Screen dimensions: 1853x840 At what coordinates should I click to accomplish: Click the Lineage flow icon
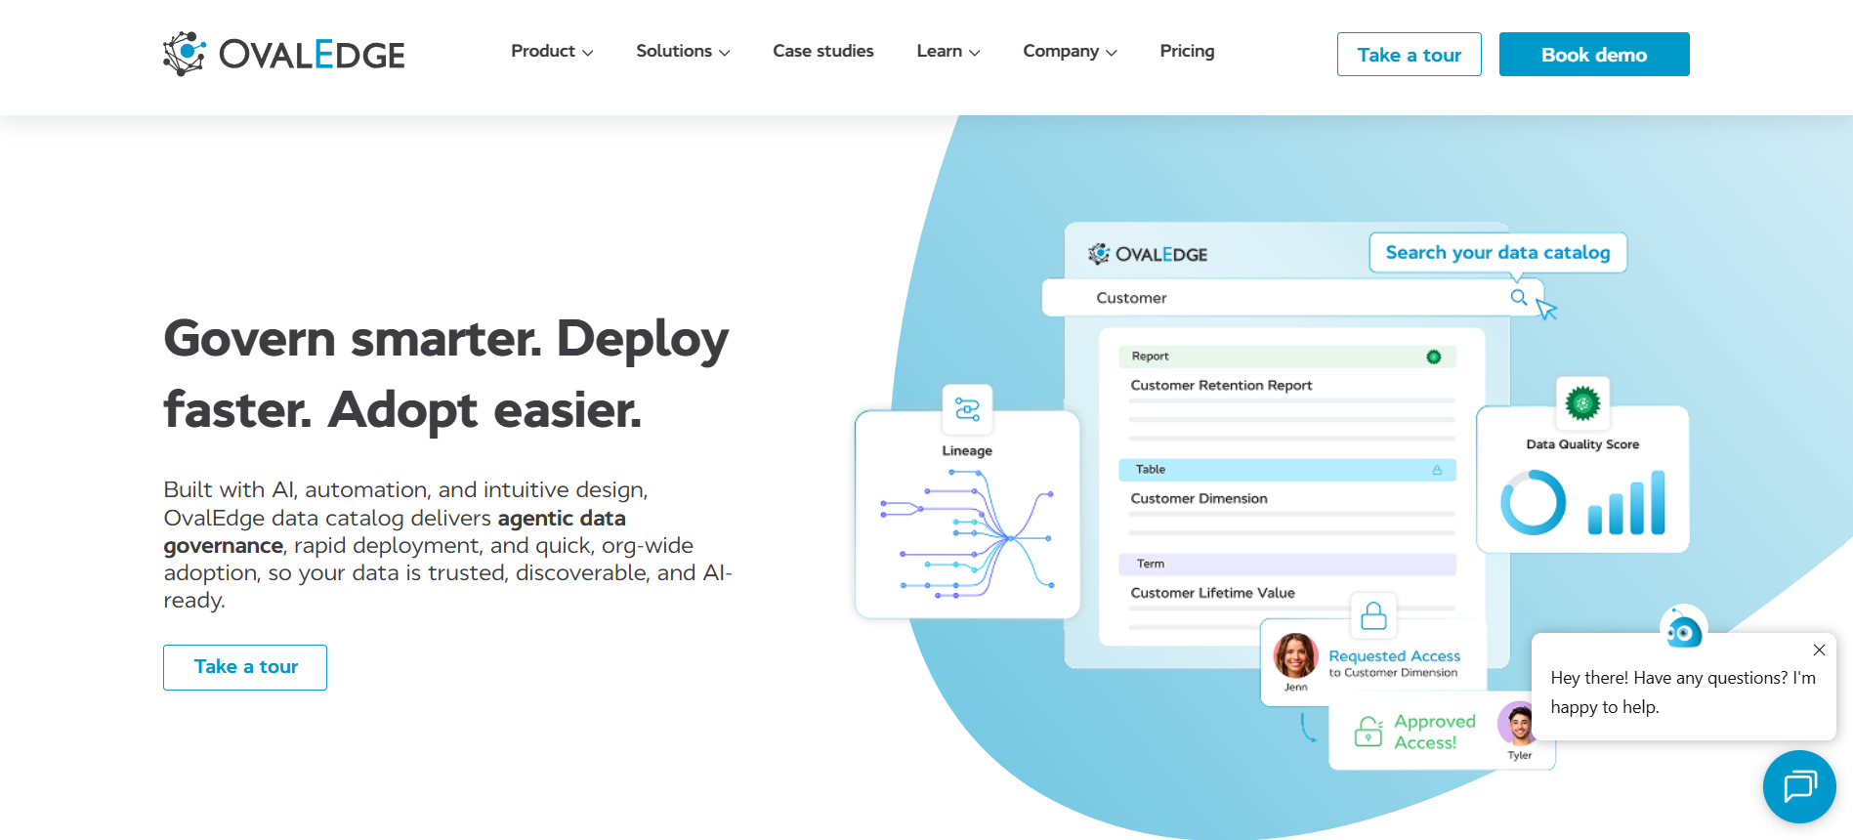coord(967,409)
